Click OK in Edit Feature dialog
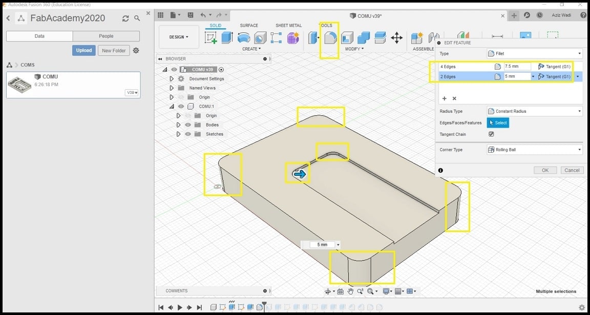590x315 pixels. [545, 170]
